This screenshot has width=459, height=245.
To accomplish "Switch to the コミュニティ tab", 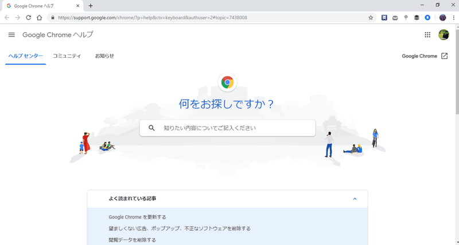I will pos(67,56).
